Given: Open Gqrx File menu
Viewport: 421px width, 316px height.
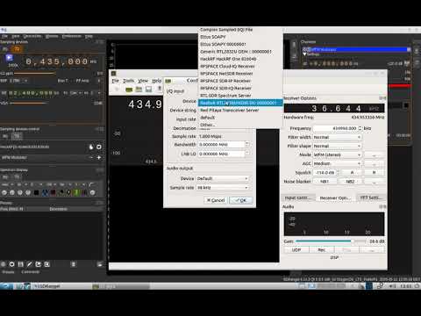Looking at the screenshot, I should (x=116, y=81).
